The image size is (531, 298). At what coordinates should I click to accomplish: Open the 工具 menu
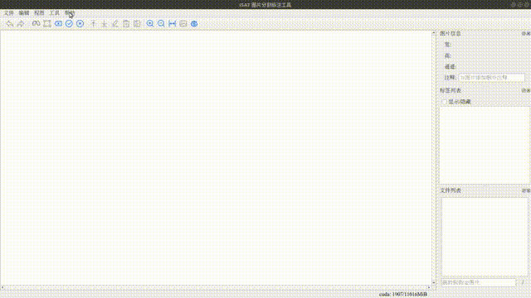click(55, 13)
